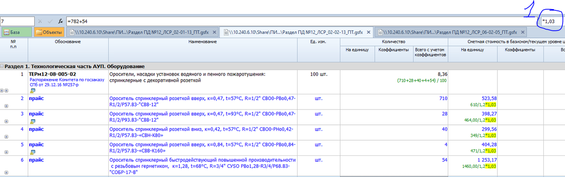565x177 pixels.
Task: Confirm formula entry with the checkmark icon
Action: pos(49,22)
